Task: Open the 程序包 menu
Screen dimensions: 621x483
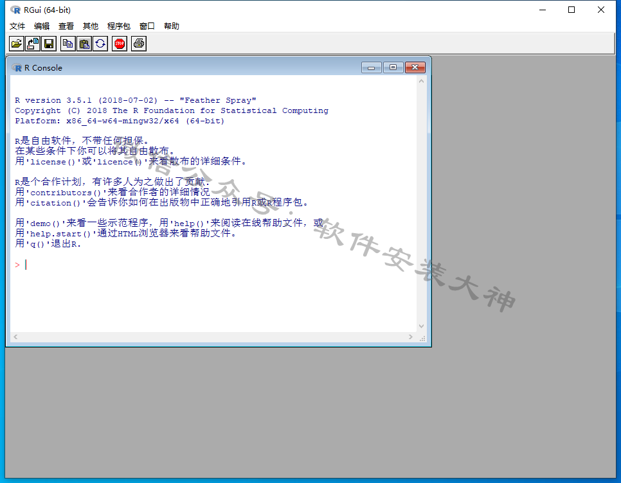Action: pos(119,26)
